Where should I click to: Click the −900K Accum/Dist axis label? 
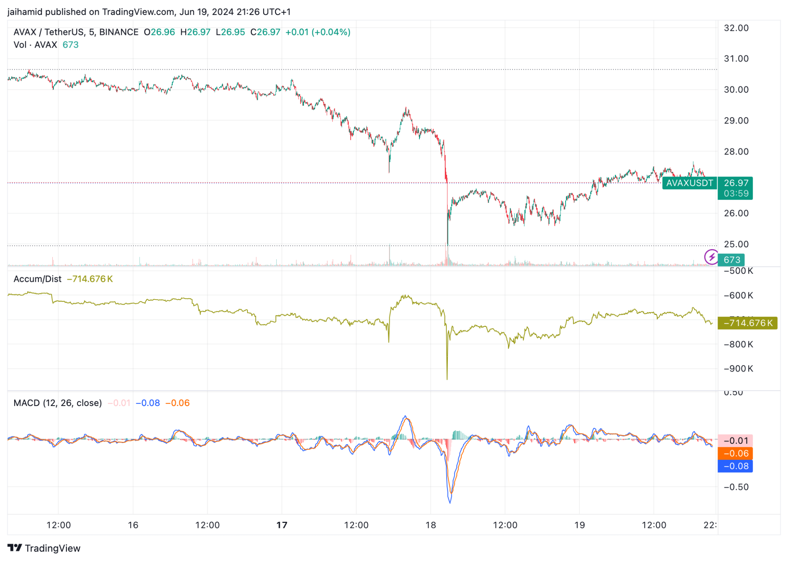pyautogui.click(x=738, y=369)
